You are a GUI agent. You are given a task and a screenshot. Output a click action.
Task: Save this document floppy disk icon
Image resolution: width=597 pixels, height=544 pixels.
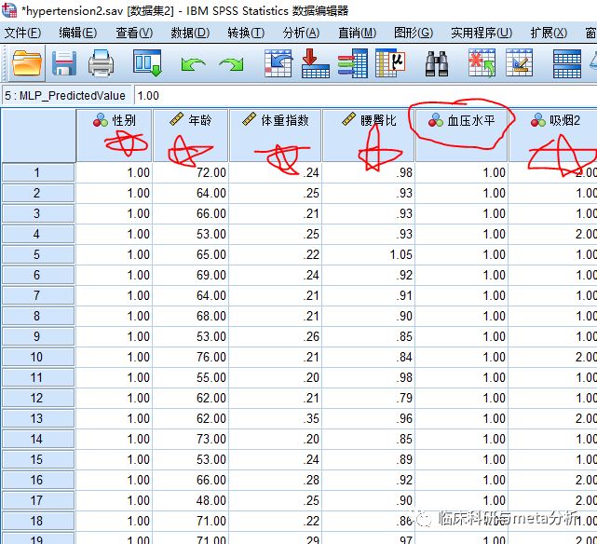pos(63,63)
